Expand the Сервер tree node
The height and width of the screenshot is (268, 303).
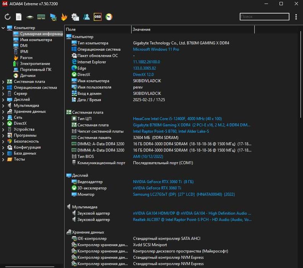pyautogui.click(x=3, y=94)
